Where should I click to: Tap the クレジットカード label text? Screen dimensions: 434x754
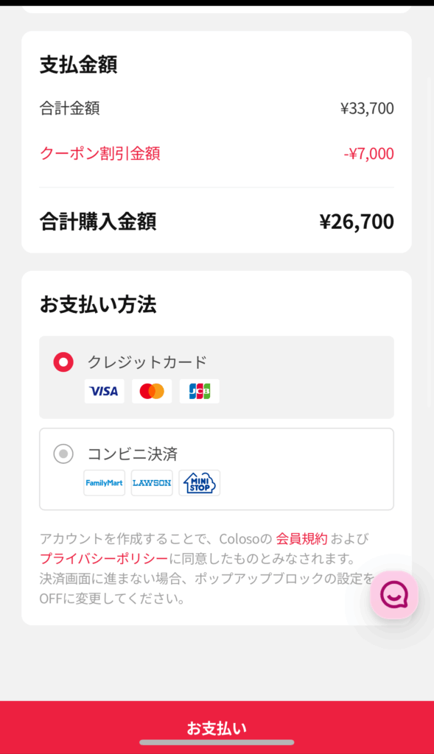click(147, 362)
